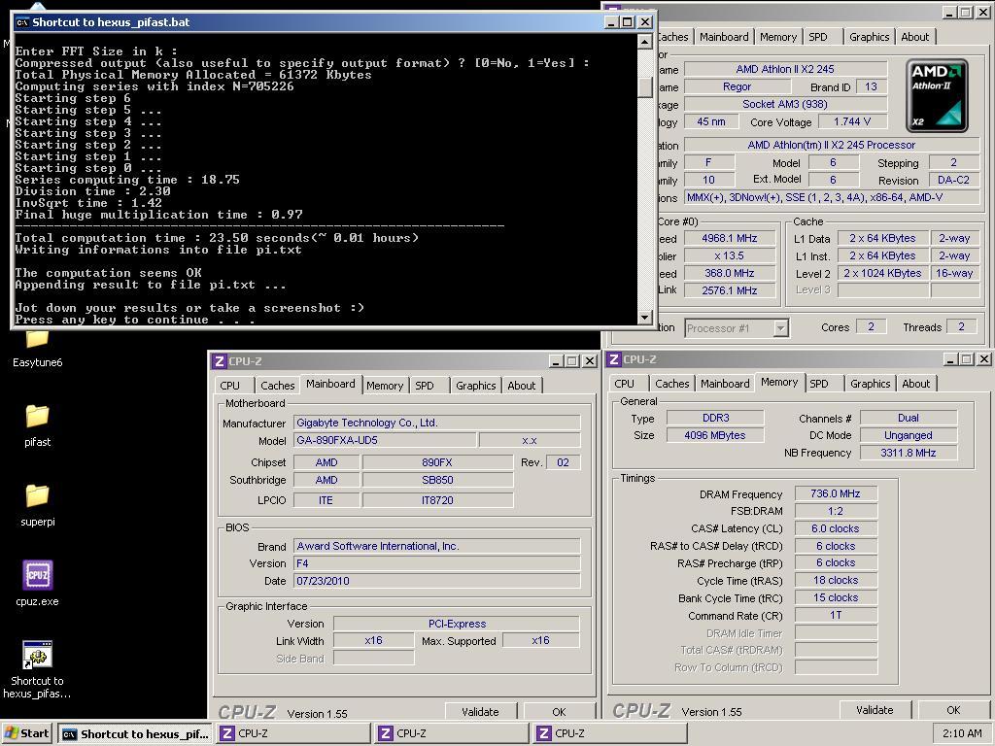This screenshot has width=995, height=746.
Task: Open Memory tab in Mainboard window
Action: pyautogui.click(x=385, y=385)
